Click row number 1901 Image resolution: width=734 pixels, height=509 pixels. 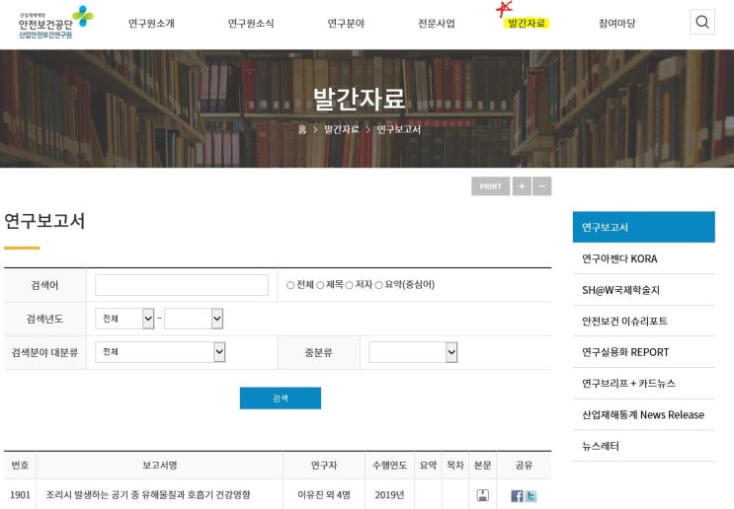coord(20,494)
